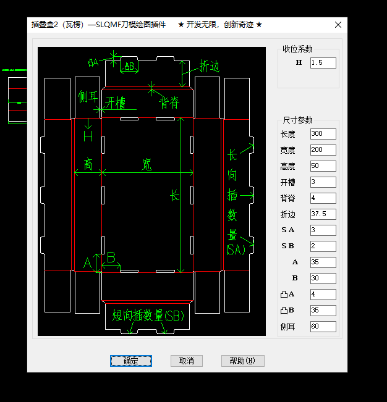387x402 pixels.
Task: Click the 取消 cancel button
Action: click(x=187, y=361)
